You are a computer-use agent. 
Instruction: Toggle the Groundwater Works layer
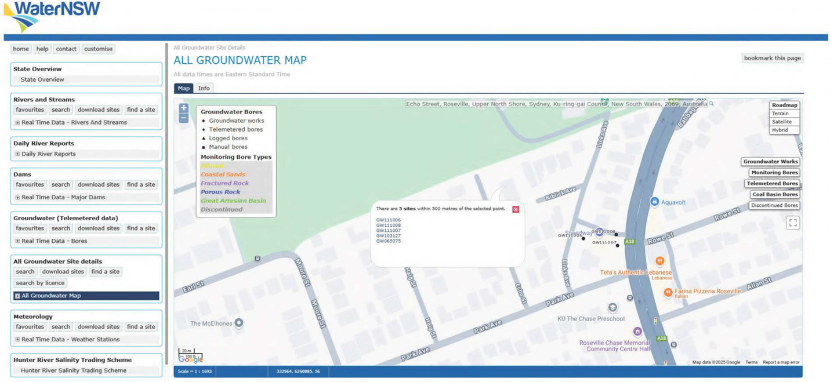click(770, 162)
